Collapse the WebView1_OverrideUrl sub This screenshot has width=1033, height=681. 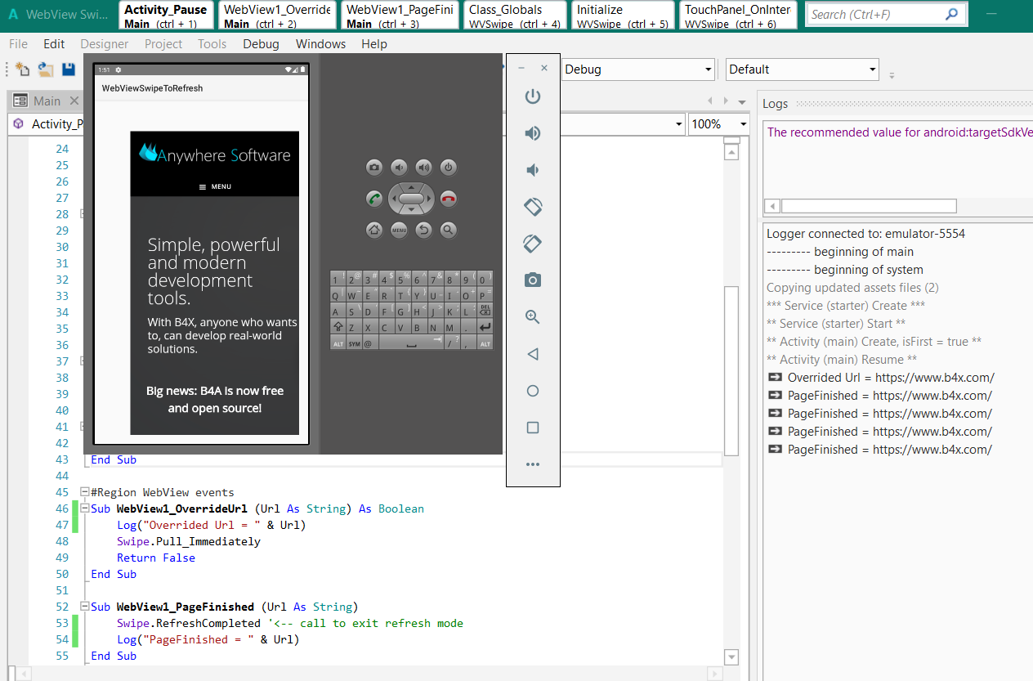pos(84,509)
